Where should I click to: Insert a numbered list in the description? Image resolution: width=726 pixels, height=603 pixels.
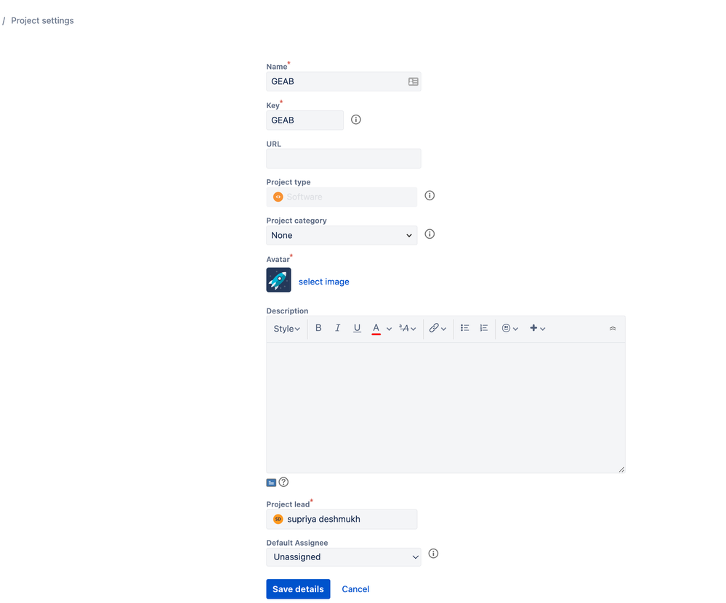483,328
